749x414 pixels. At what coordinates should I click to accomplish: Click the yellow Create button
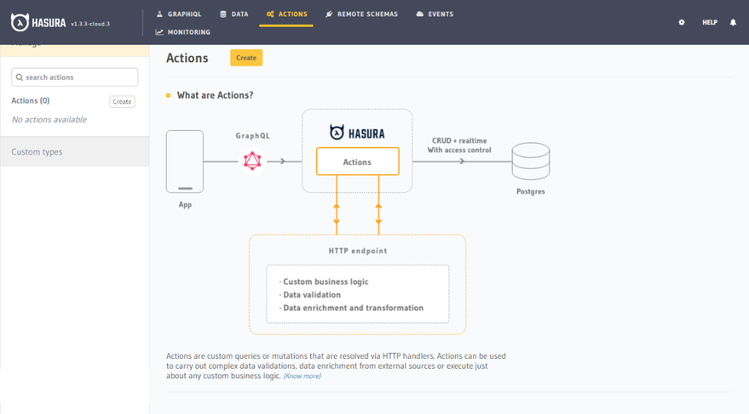[x=246, y=58]
